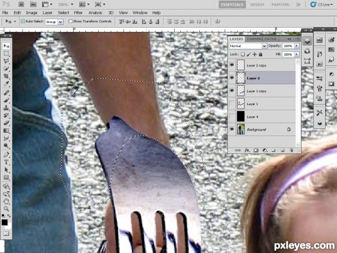Switch to the Channels tab
This screenshot has height=253, width=337.
coord(254,39)
